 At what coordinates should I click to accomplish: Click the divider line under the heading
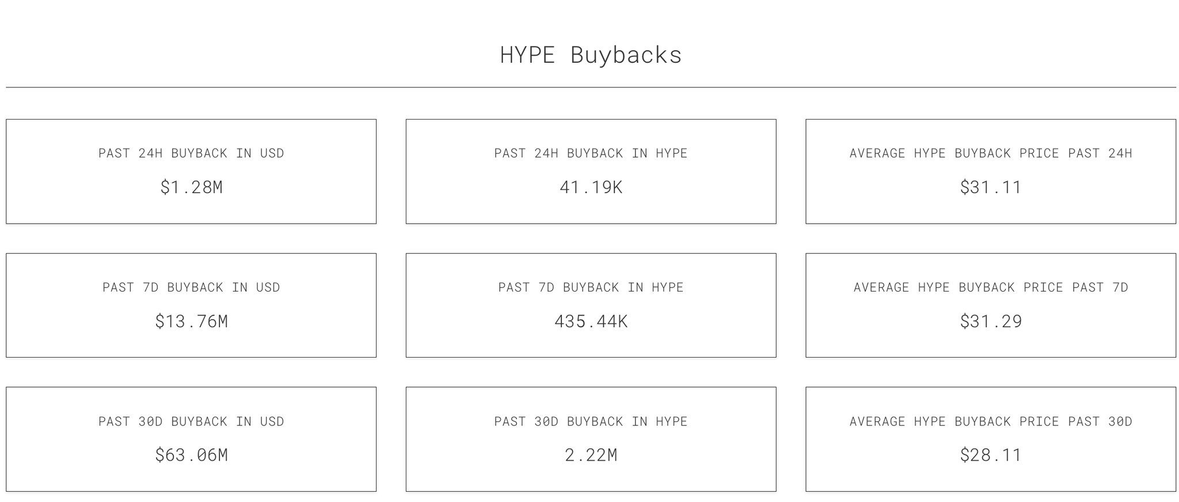pos(591,87)
